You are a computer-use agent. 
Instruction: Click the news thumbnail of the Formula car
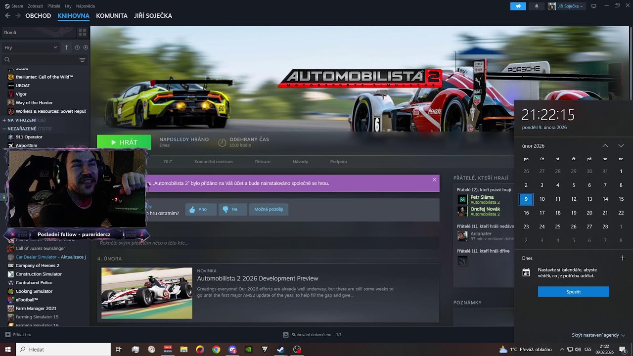click(147, 293)
